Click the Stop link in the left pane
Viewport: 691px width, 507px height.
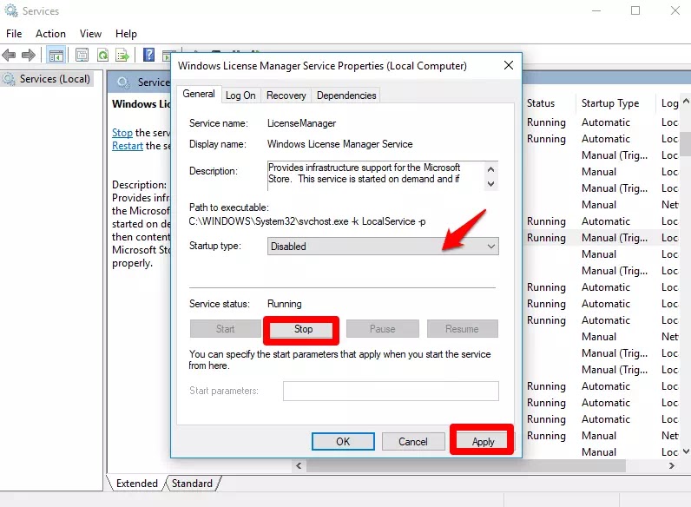(122, 133)
